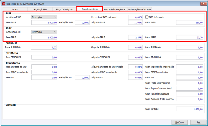Viewport: 208px width, 126px height.
Task: Click the Alíquota INSS percentage field
Action: tap(135, 23)
